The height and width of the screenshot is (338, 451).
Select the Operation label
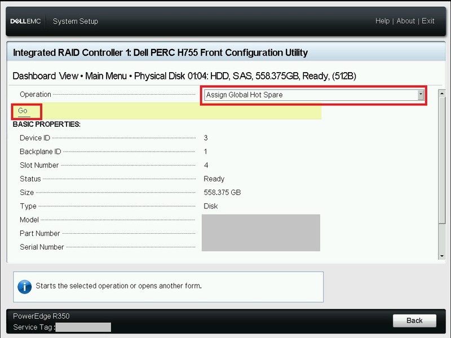point(36,95)
